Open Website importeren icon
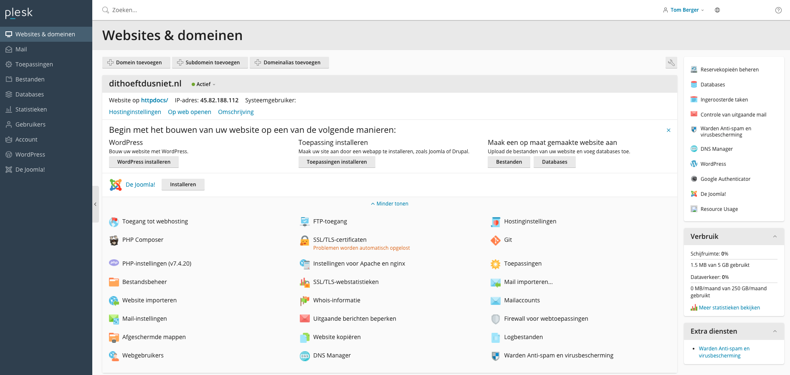Screen dimensions: 790x375 (x=114, y=301)
